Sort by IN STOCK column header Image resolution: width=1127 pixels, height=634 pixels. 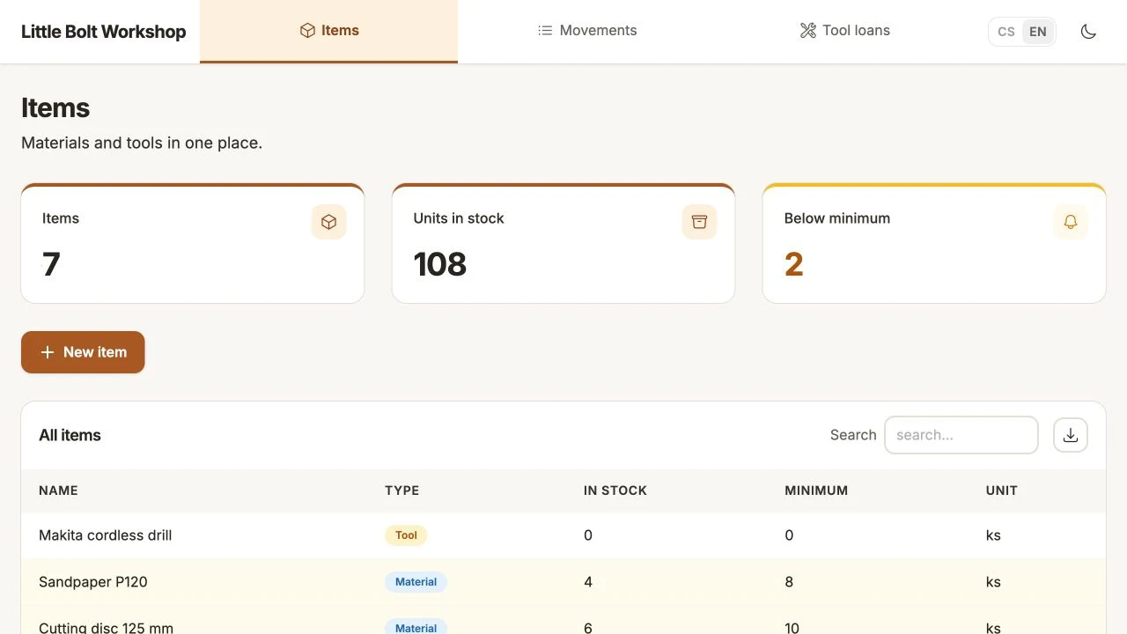[x=615, y=490]
